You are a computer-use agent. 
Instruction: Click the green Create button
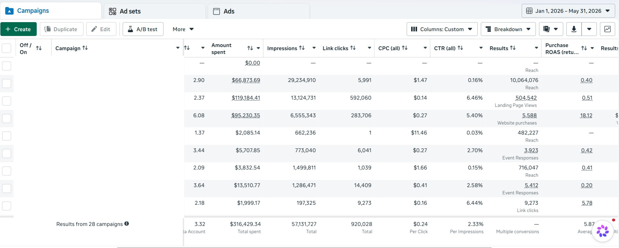[x=18, y=29]
